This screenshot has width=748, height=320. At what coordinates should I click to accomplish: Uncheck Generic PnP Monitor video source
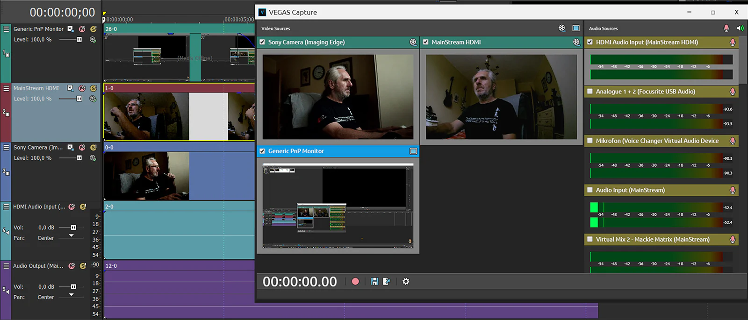[x=262, y=151]
